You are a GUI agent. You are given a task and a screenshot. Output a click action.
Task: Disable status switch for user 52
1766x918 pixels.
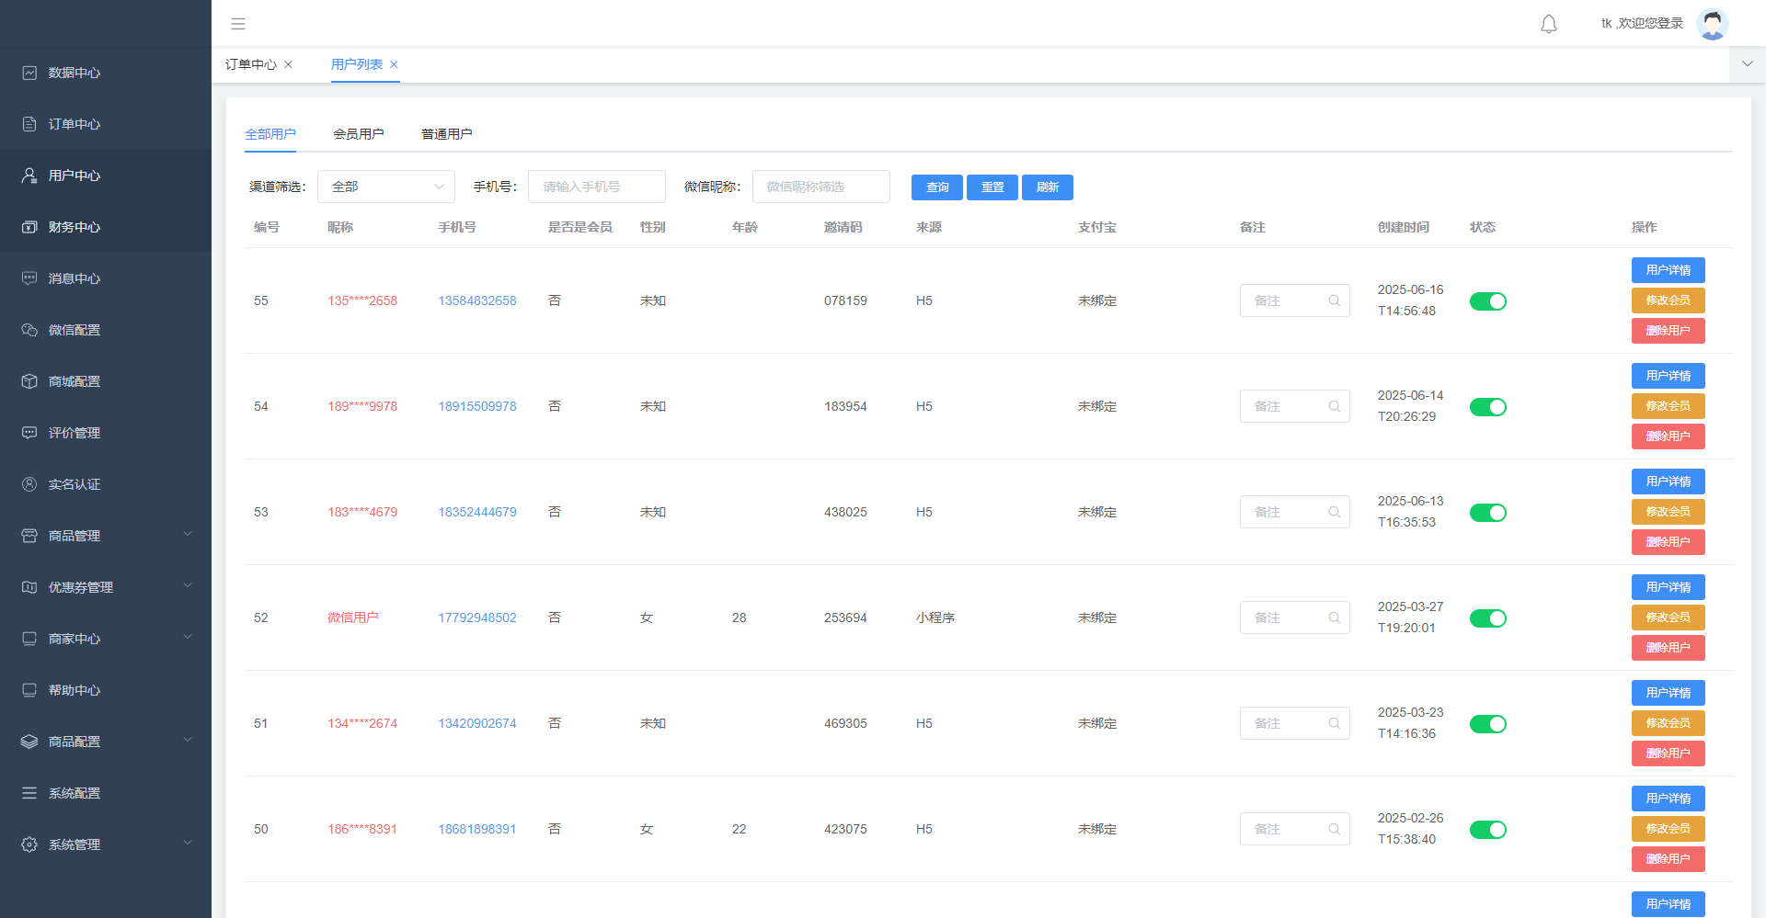click(x=1487, y=618)
